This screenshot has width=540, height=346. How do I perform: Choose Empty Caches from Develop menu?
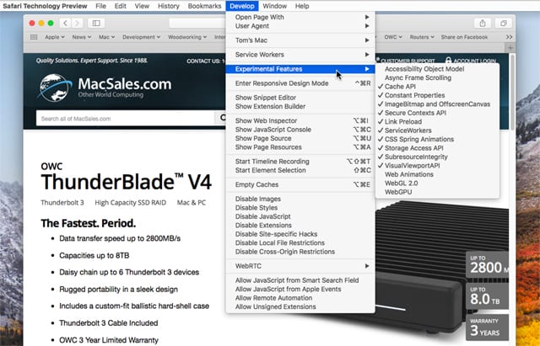(x=256, y=184)
